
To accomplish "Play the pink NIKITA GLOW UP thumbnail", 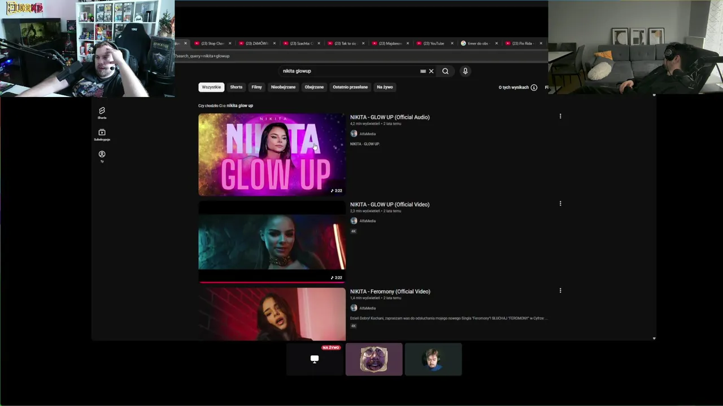I will [272, 155].
